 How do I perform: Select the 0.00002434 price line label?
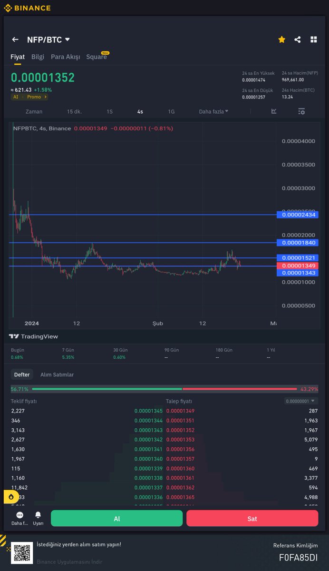click(299, 215)
